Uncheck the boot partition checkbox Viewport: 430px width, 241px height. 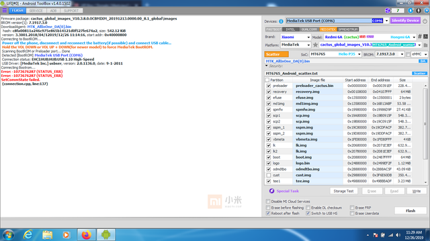(x=269, y=157)
